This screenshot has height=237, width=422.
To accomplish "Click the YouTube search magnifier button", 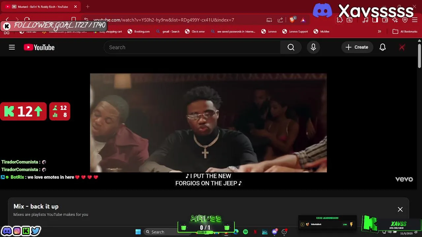I will pyautogui.click(x=291, y=47).
